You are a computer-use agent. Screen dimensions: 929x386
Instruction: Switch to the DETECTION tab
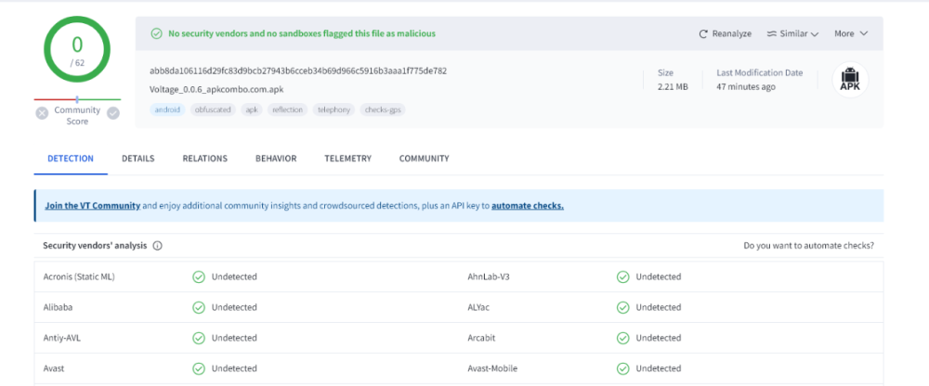(x=71, y=159)
